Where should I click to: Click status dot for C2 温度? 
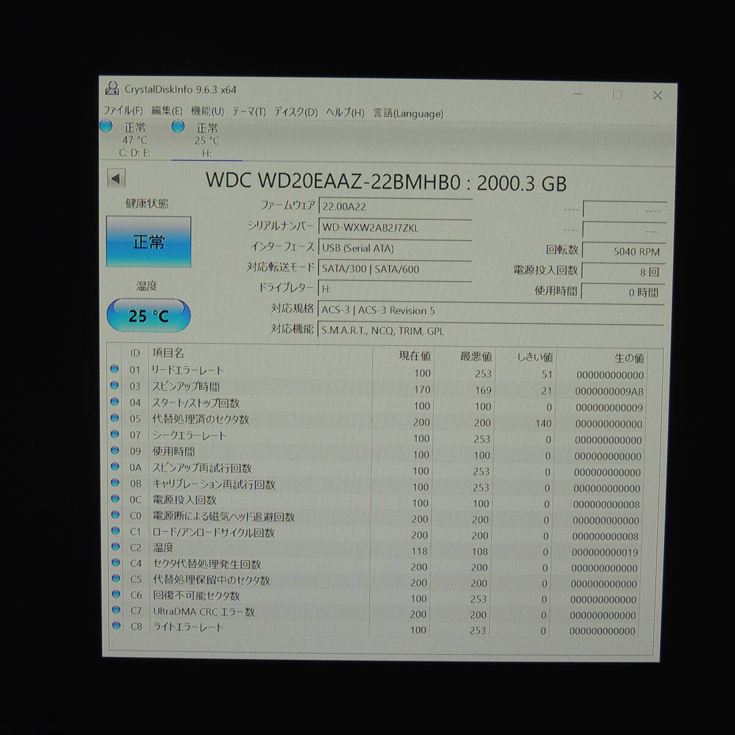(115, 547)
